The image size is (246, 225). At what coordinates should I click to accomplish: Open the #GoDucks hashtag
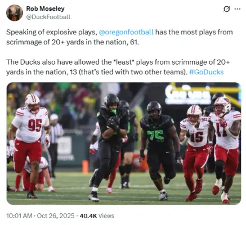tap(207, 72)
